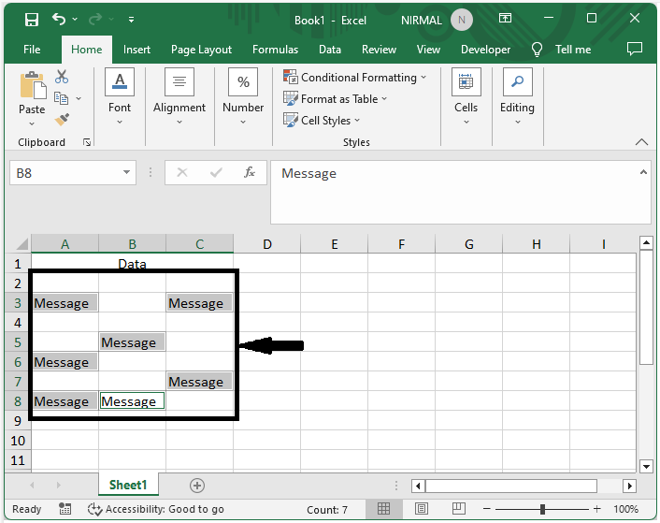660x523 pixels.
Task: Switch to the Insert tab
Action: (x=136, y=50)
